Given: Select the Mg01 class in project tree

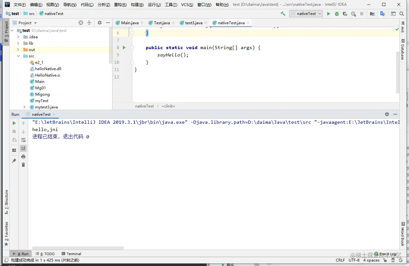Looking at the screenshot, I should (x=41, y=88).
